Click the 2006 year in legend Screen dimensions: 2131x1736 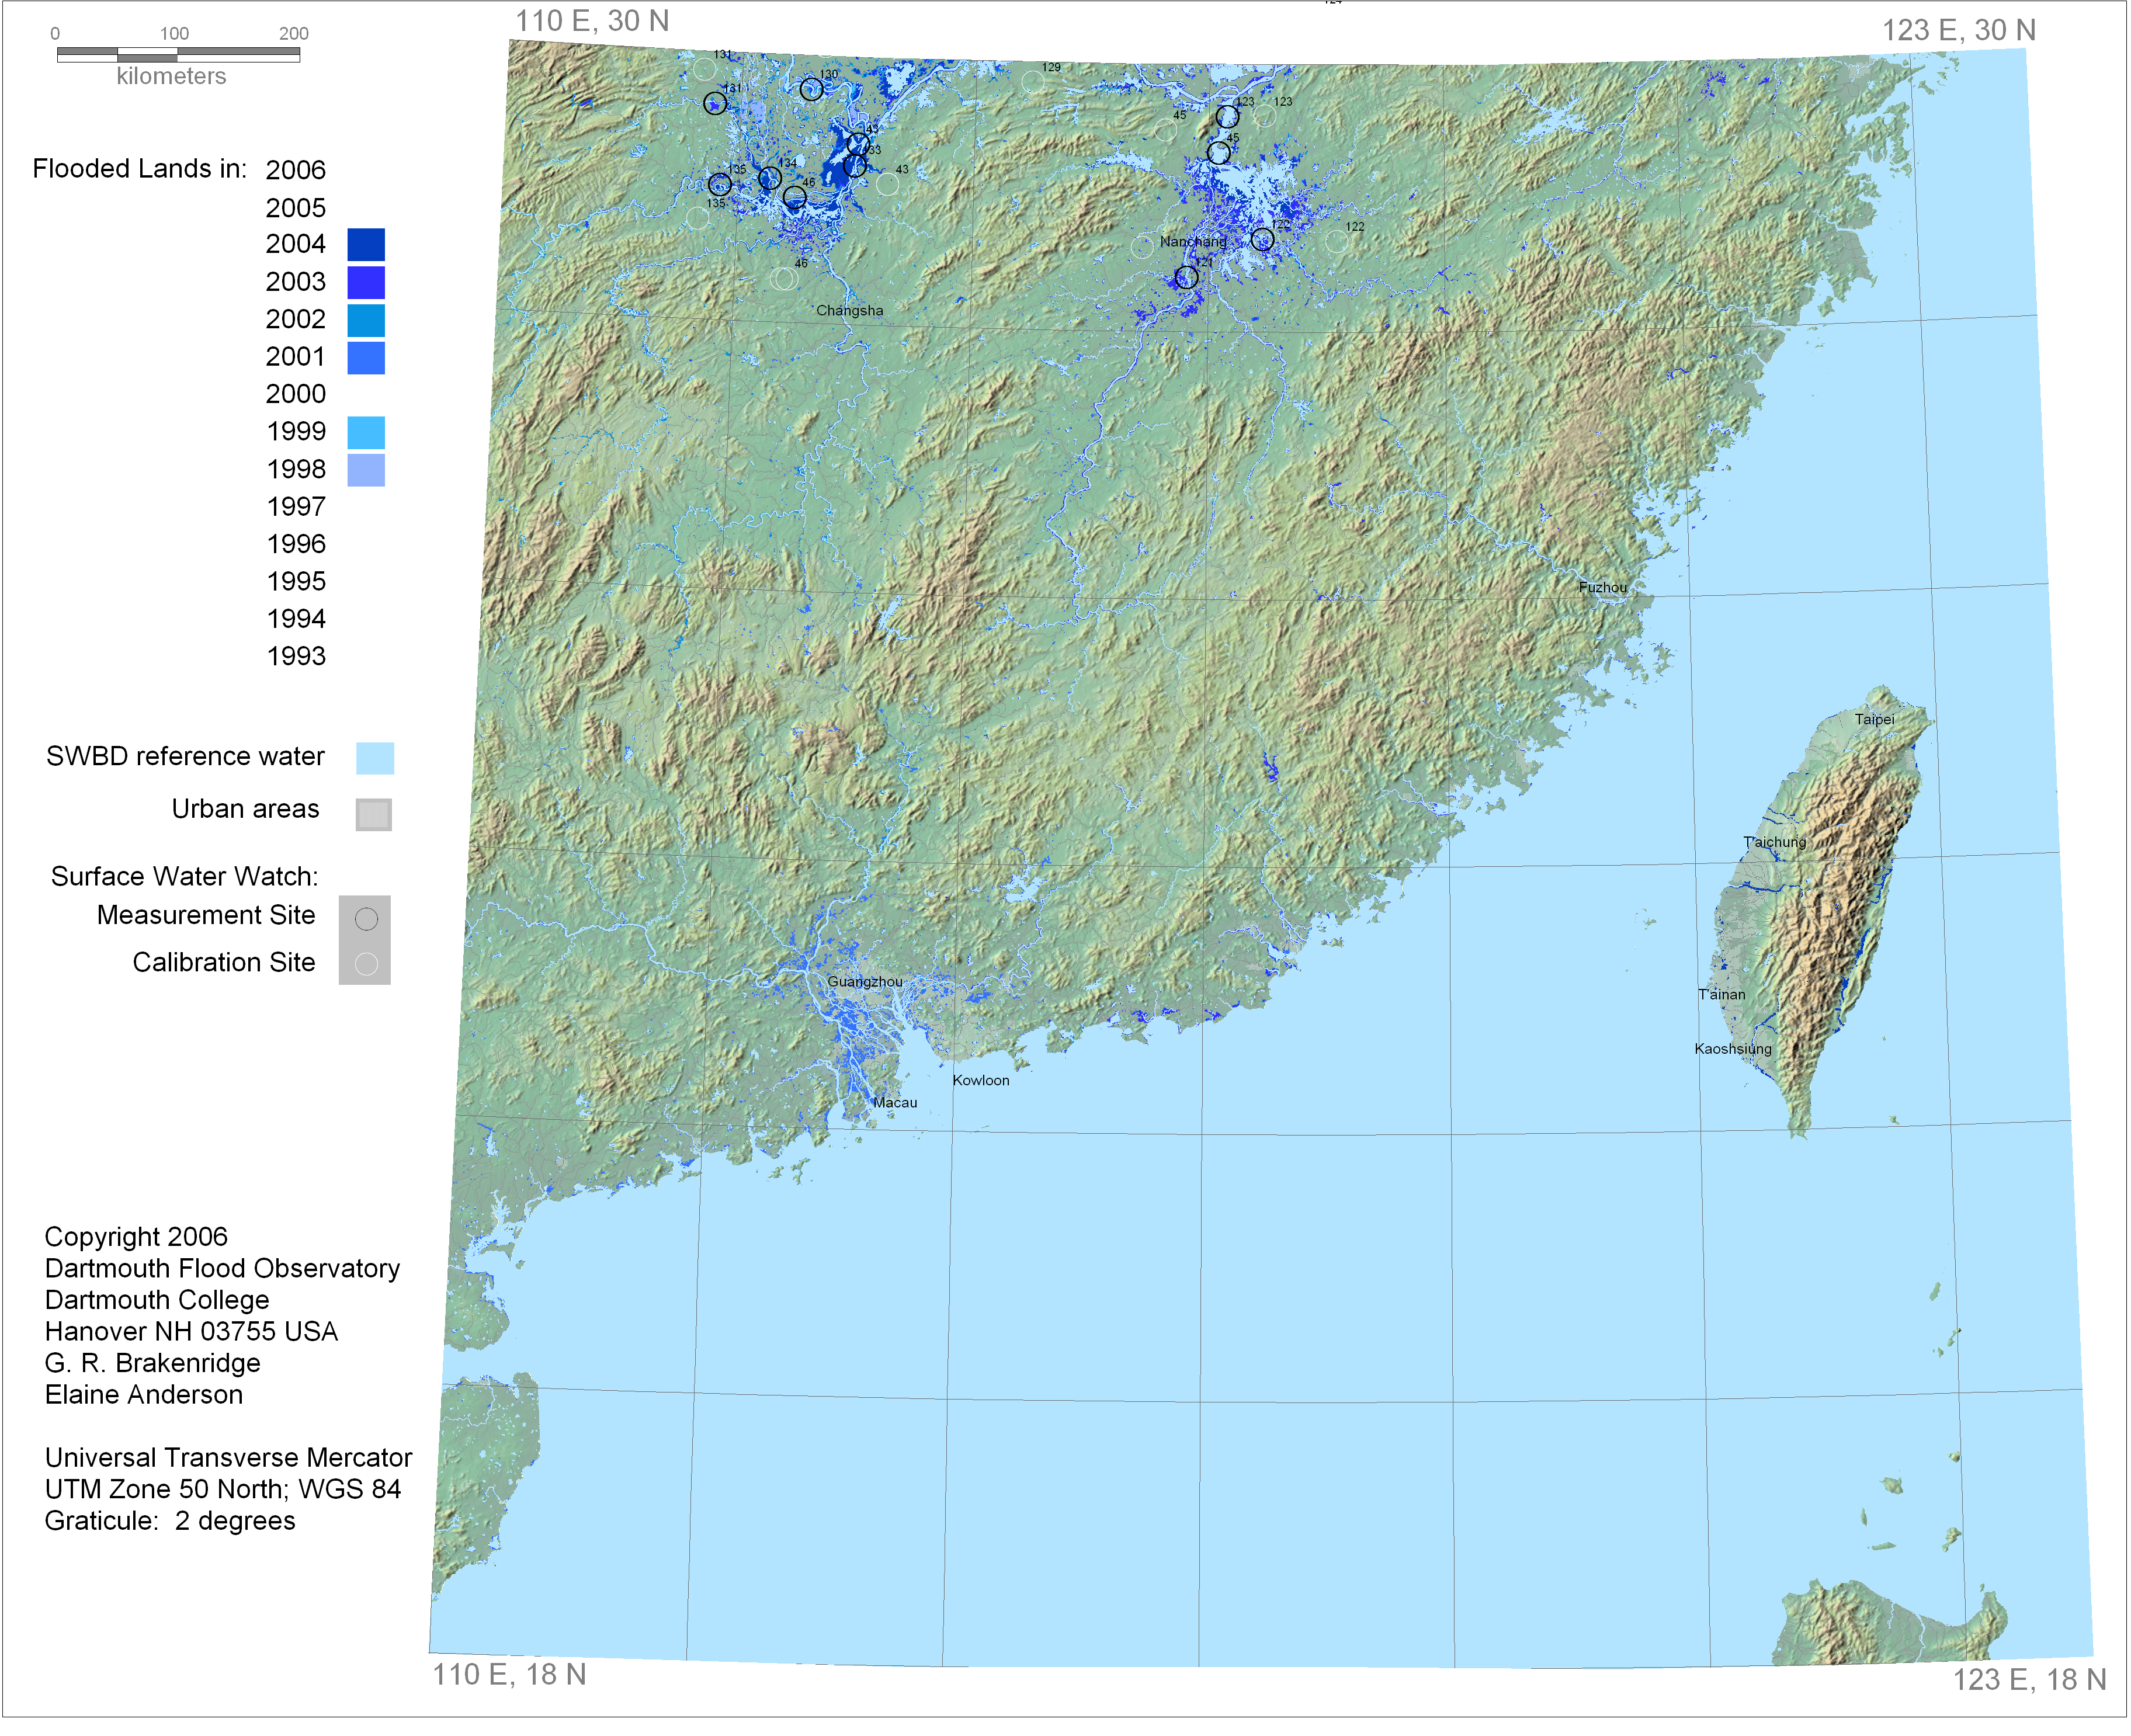click(x=295, y=170)
